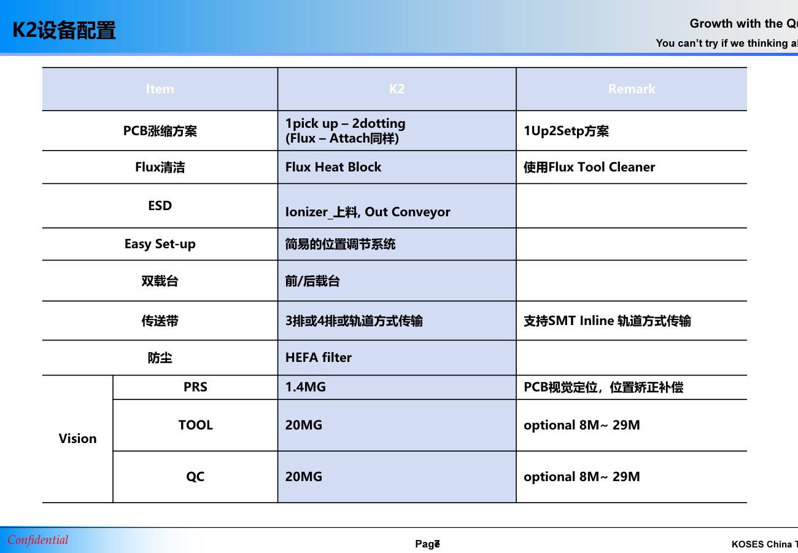Select the Item column header

(x=160, y=89)
